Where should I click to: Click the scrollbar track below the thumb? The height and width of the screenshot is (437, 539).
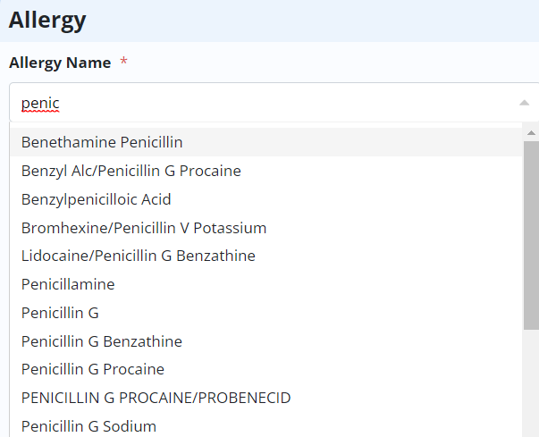click(x=531, y=384)
